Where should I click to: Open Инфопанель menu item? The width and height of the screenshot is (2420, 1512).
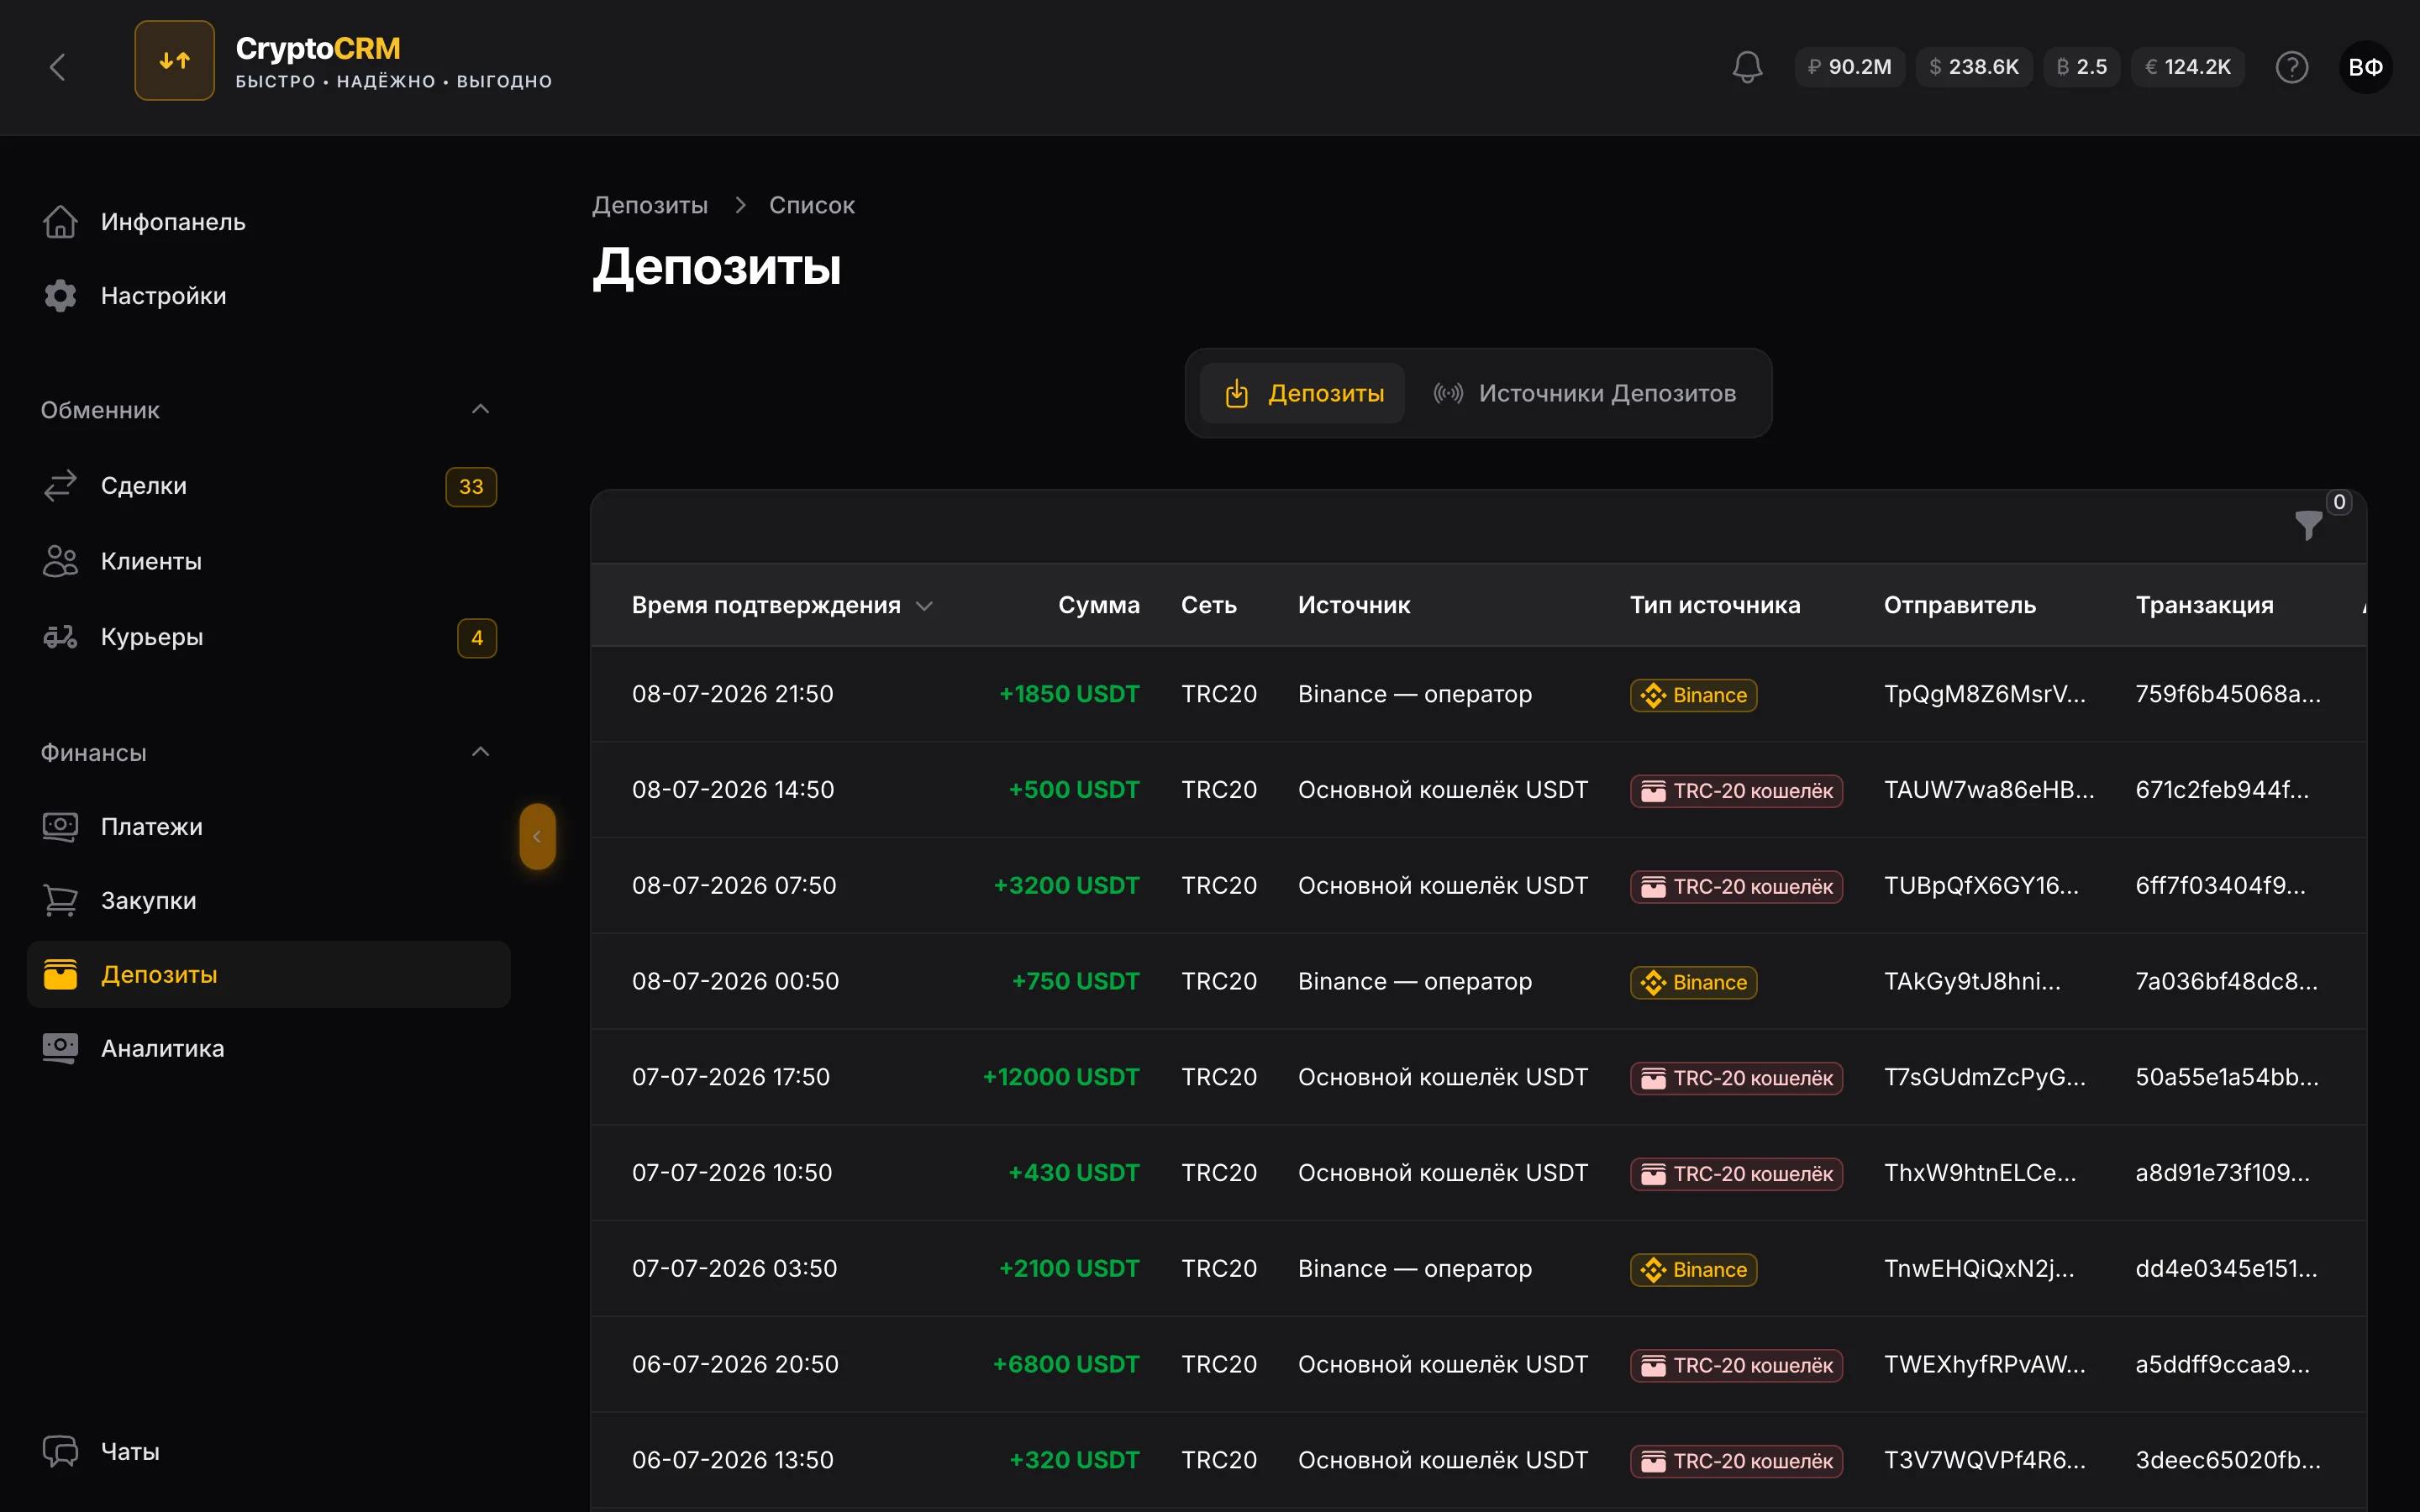[268, 222]
